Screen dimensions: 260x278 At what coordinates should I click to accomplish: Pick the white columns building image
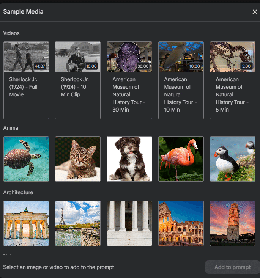coord(129,223)
